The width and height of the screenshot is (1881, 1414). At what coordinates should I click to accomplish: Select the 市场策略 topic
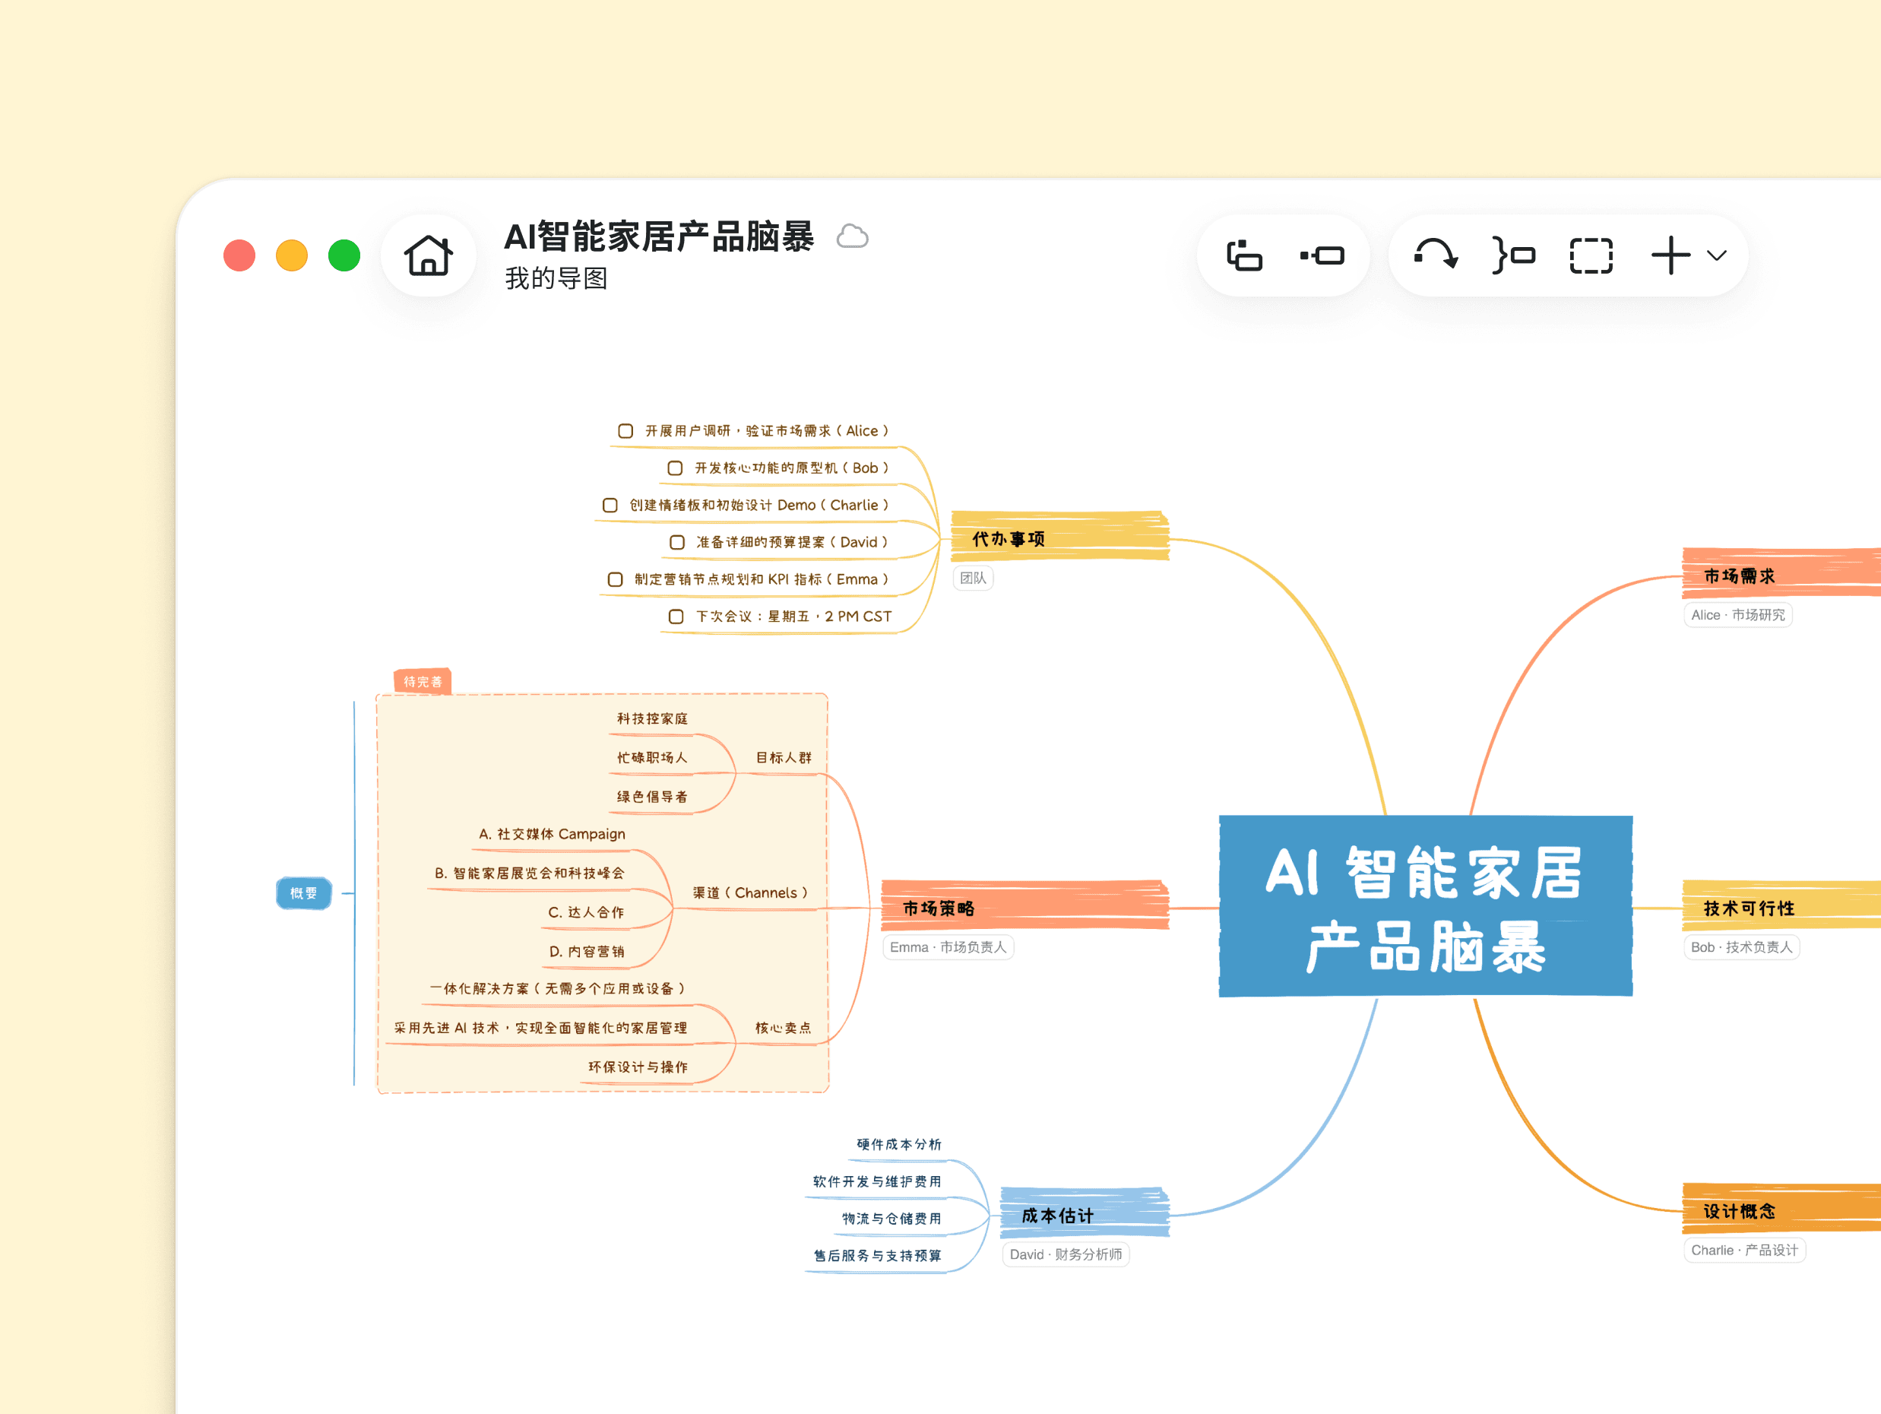tap(1024, 907)
